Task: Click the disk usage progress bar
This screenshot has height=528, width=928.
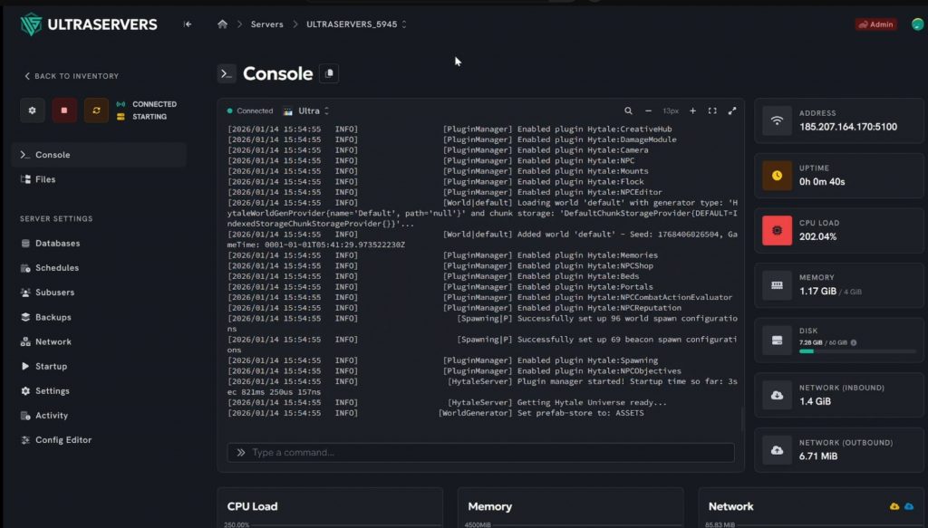Action: (857, 351)
